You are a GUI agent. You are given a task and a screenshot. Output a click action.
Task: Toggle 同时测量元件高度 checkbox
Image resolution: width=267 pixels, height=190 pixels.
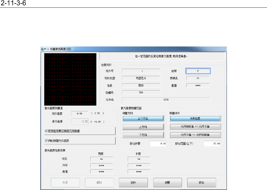(x=46, y=141)
